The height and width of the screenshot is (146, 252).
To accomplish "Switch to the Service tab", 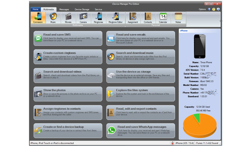I will (x=98, y=9).
